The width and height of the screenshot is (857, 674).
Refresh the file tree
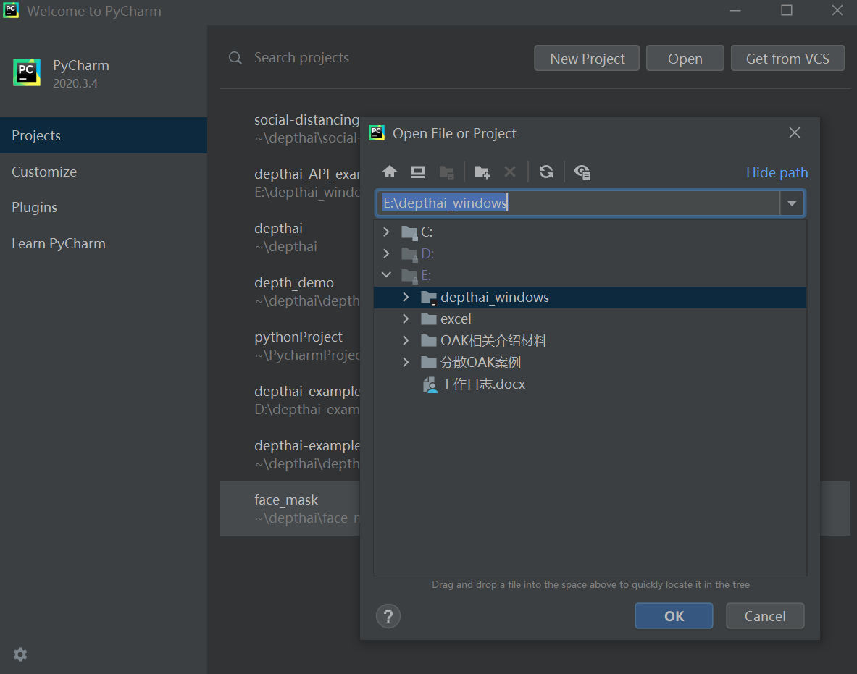coord(546,172)
